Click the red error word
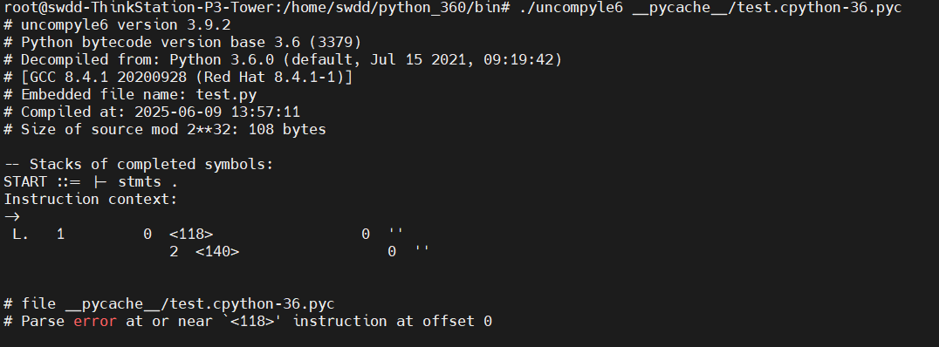The height and width of the screenshot is (347, 939). (x=95, y=321)
